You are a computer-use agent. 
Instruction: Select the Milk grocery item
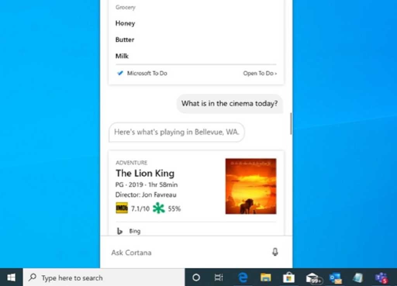click(122, 56)
